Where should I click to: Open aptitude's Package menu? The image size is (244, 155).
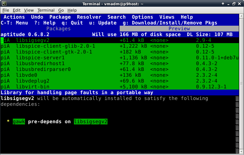60,17
